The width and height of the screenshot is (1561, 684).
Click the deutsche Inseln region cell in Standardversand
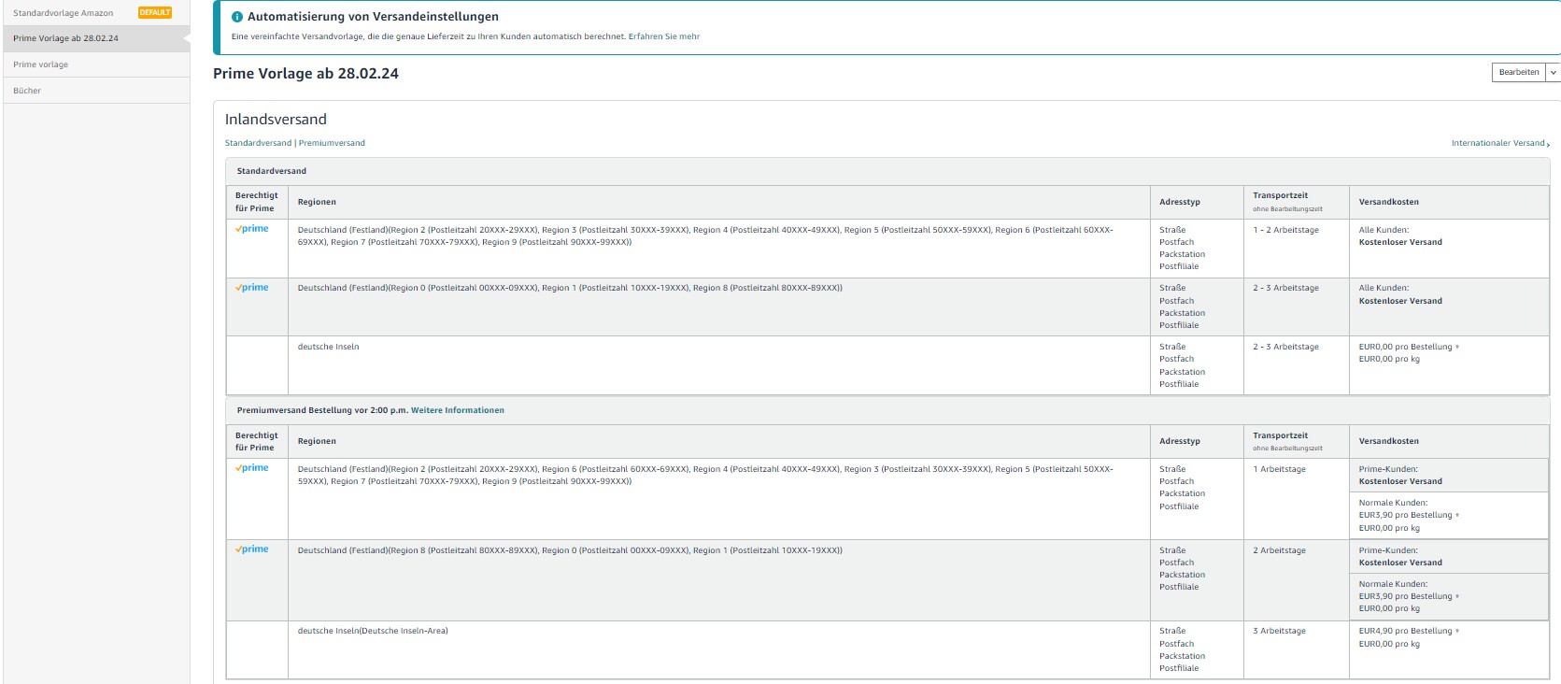click(718, 365)
